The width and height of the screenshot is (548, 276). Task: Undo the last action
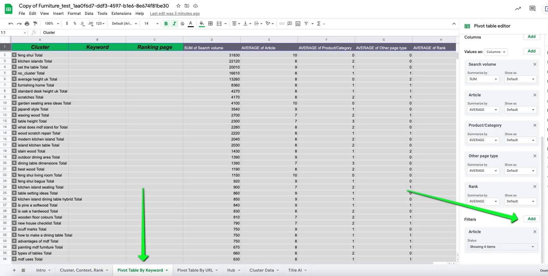[11, 24]
